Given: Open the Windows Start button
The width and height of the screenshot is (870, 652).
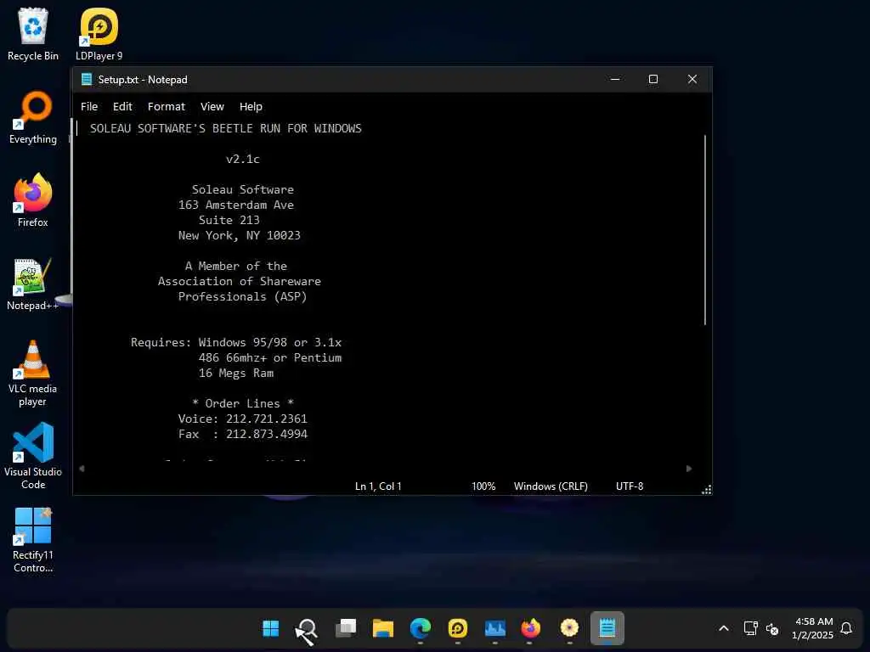Looking at the screenshot, I should pyautogui.click(x=271, y=628).
